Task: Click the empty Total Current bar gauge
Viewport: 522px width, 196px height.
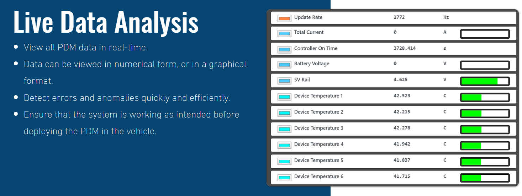Action: click(x=485, y=34)
